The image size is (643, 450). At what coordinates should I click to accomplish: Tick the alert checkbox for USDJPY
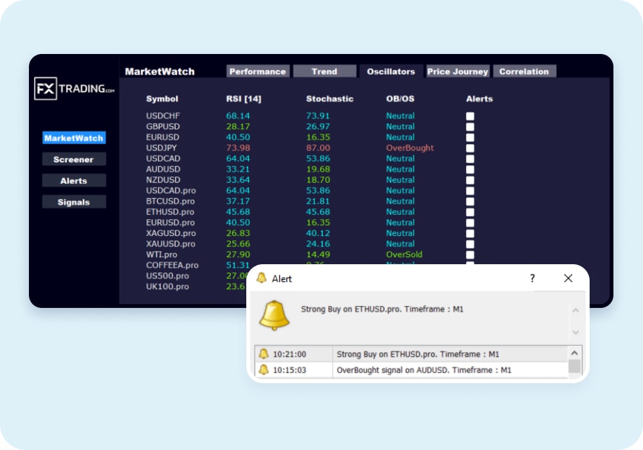pyautogui.click(x=470, y=148)
